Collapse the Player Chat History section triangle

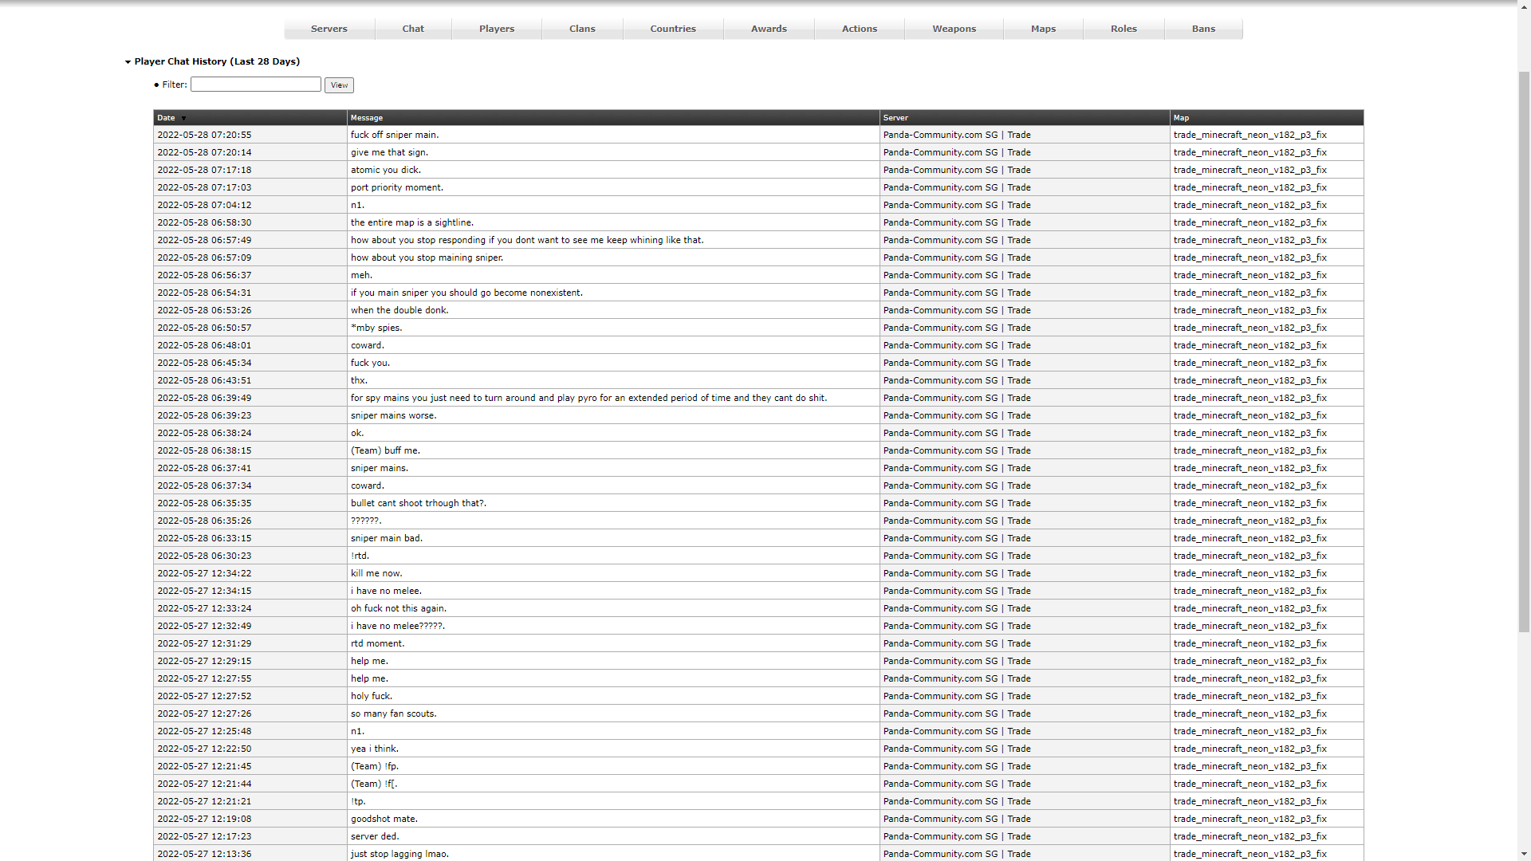click(128, 61)
